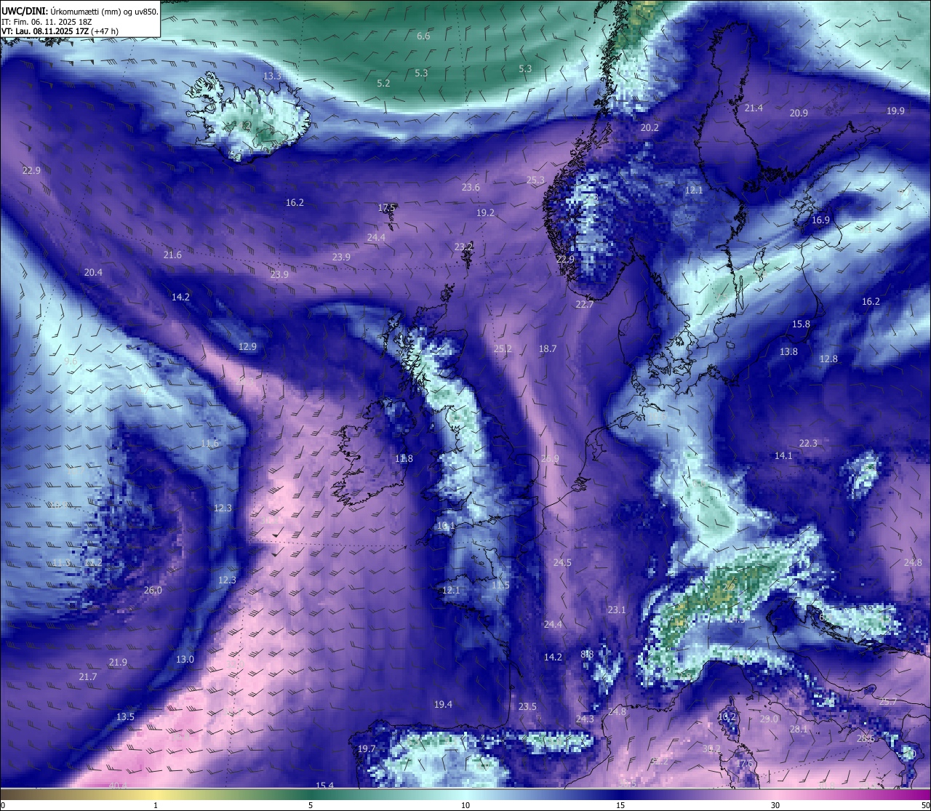Click the 11.6 value label
Image resolution: width=931 pixels, height=811 pixels.
tap(209, 443)
